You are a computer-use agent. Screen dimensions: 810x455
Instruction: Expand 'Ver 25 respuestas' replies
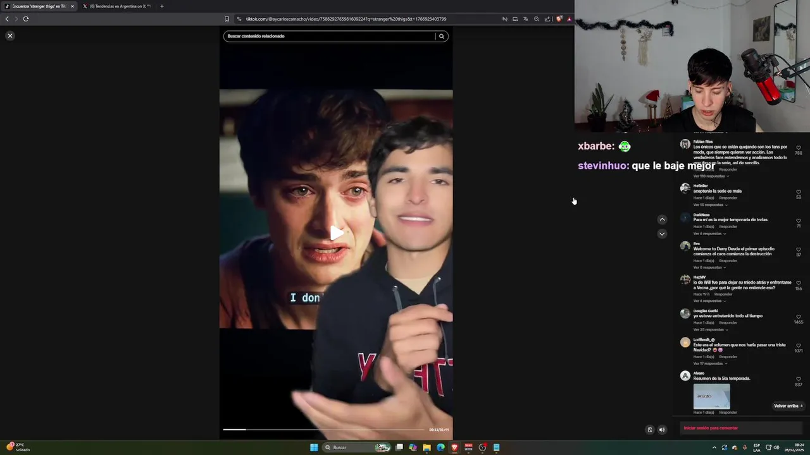(711, 330)
